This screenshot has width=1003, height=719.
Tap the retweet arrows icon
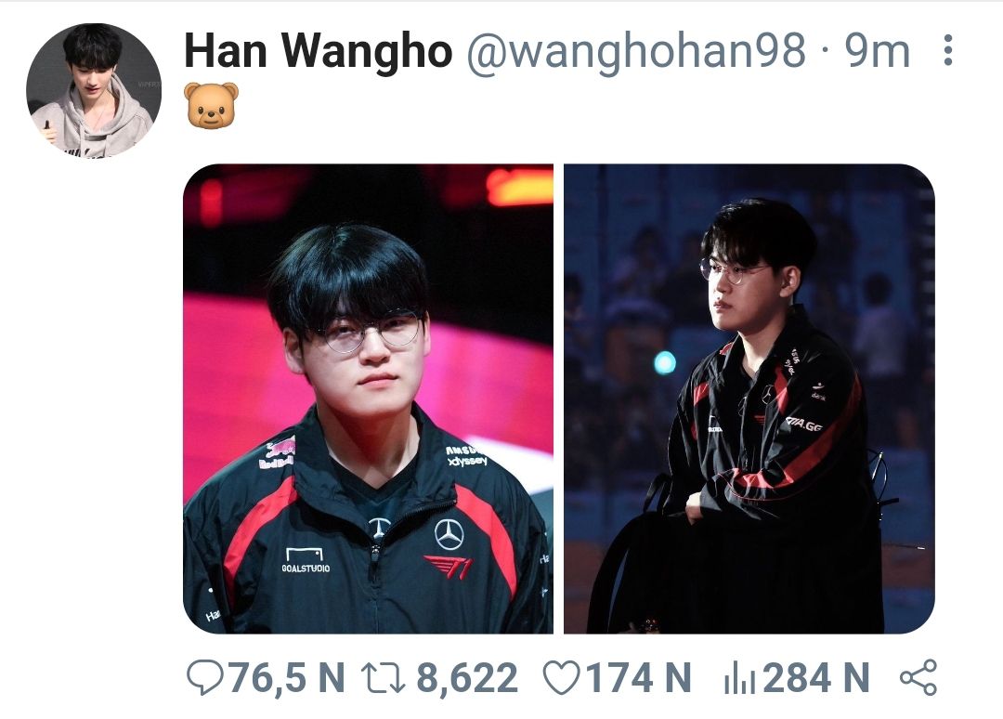click(383, 677)
